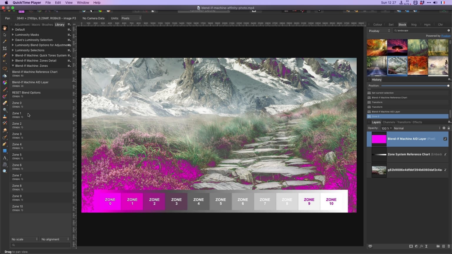Expand the Luminosity Masks category
Image resolution: width=452 pixels, height=254 pixels.
[x=13, y=35]
